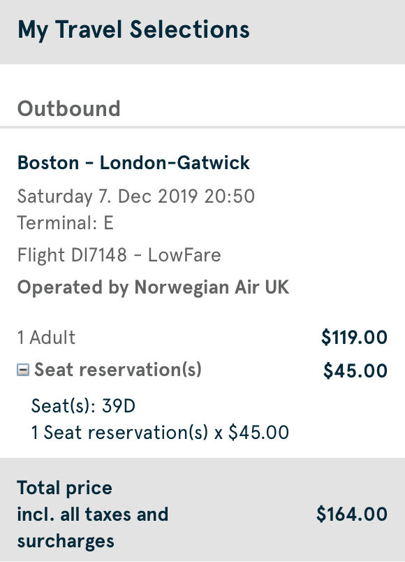Click the My Travel Selections heading
405x562 pixels.
pyautogui.click(x=133, y=29)
